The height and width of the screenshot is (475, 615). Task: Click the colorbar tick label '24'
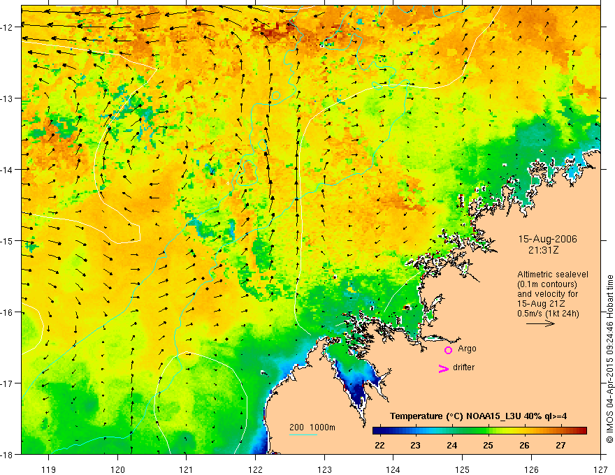click(x=452, y=446)
